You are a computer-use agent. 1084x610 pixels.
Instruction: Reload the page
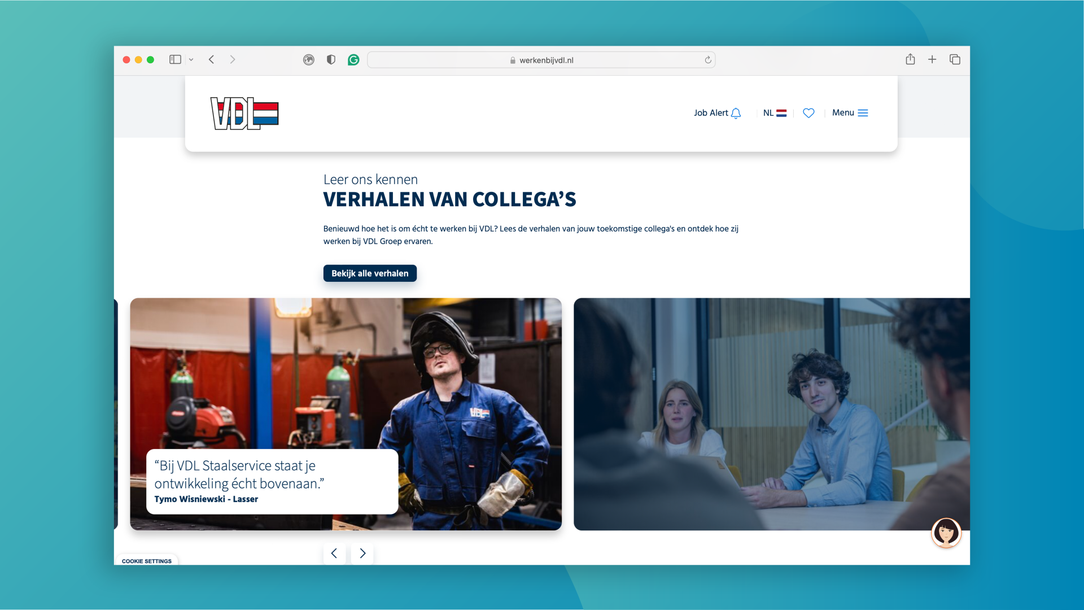(x=708, y=60)
